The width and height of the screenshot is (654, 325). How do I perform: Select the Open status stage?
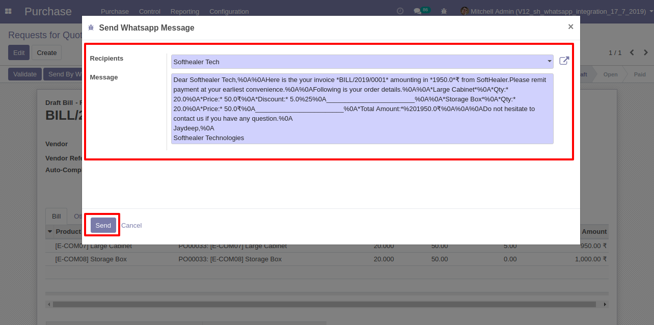(x=610, y=74)
